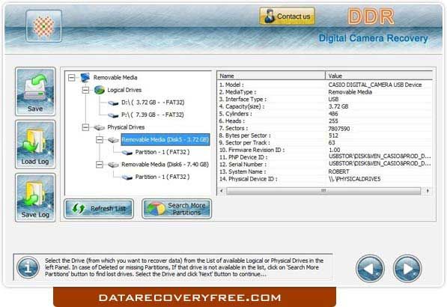Collapse the Logical Drives node
This screenshot has width=447, height=307.
coord(85,90)
